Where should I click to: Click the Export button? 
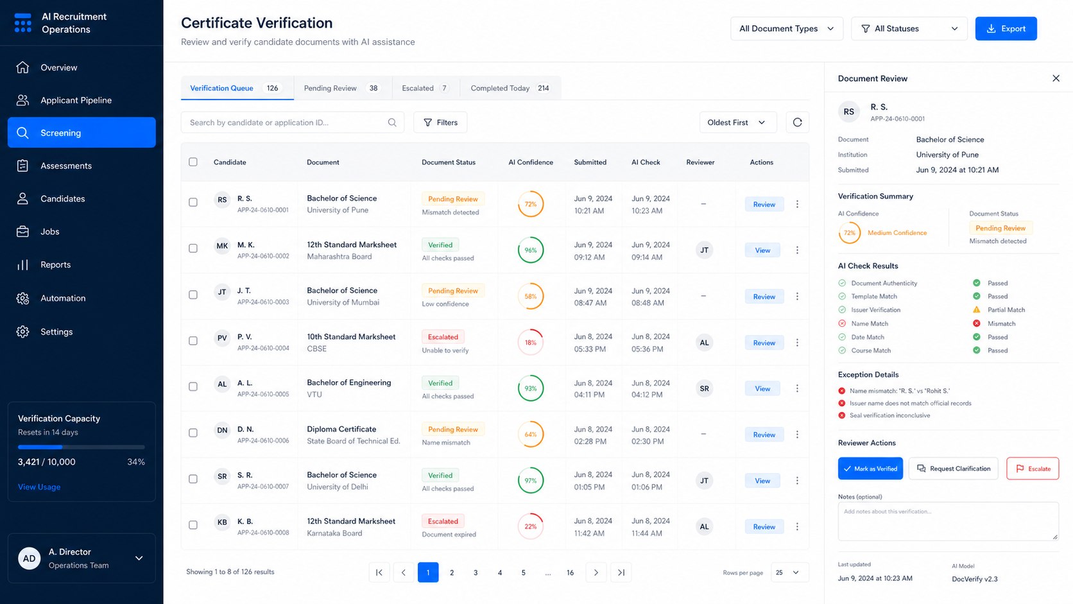(x=1006, y=29)
